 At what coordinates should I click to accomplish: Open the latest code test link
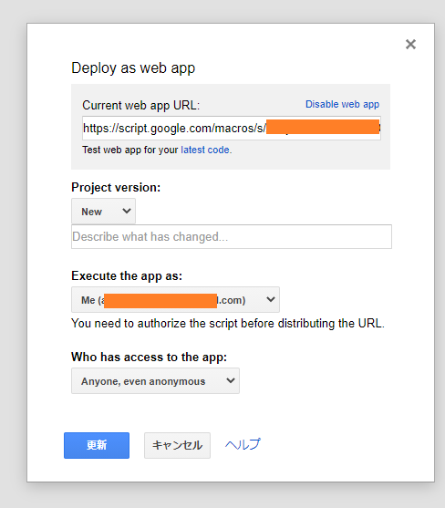[x=206, y=150]
